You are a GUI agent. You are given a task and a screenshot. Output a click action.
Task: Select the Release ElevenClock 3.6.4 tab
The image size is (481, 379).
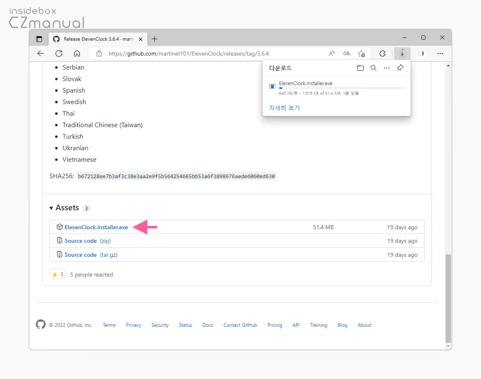pos(98,39)
